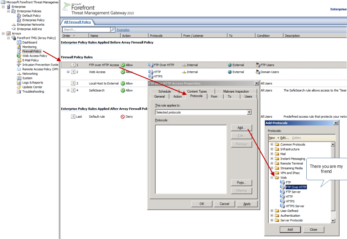Click OK in the properties dialog
The height and width of the screenshot is (239, 347).
[202, 204]
